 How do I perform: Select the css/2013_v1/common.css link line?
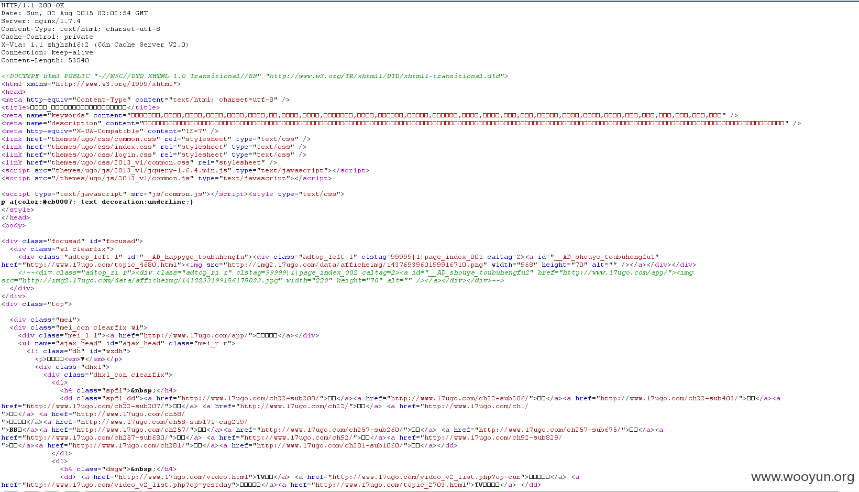[139, 162]
